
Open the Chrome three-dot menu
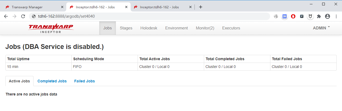pos(336,16)
